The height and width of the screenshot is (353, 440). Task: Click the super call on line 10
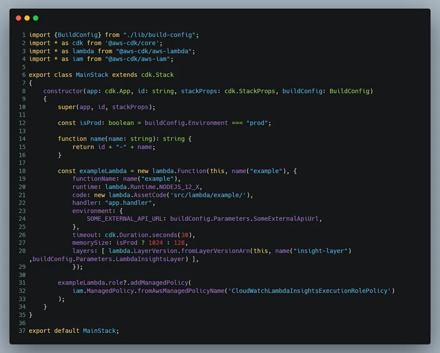pos(67,107)
